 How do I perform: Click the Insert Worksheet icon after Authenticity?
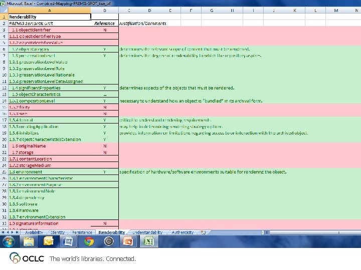pos(203,232)
